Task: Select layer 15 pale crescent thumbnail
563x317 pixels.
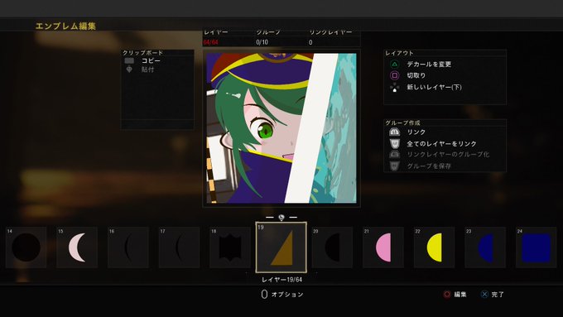Action: (x=77, y=247)
